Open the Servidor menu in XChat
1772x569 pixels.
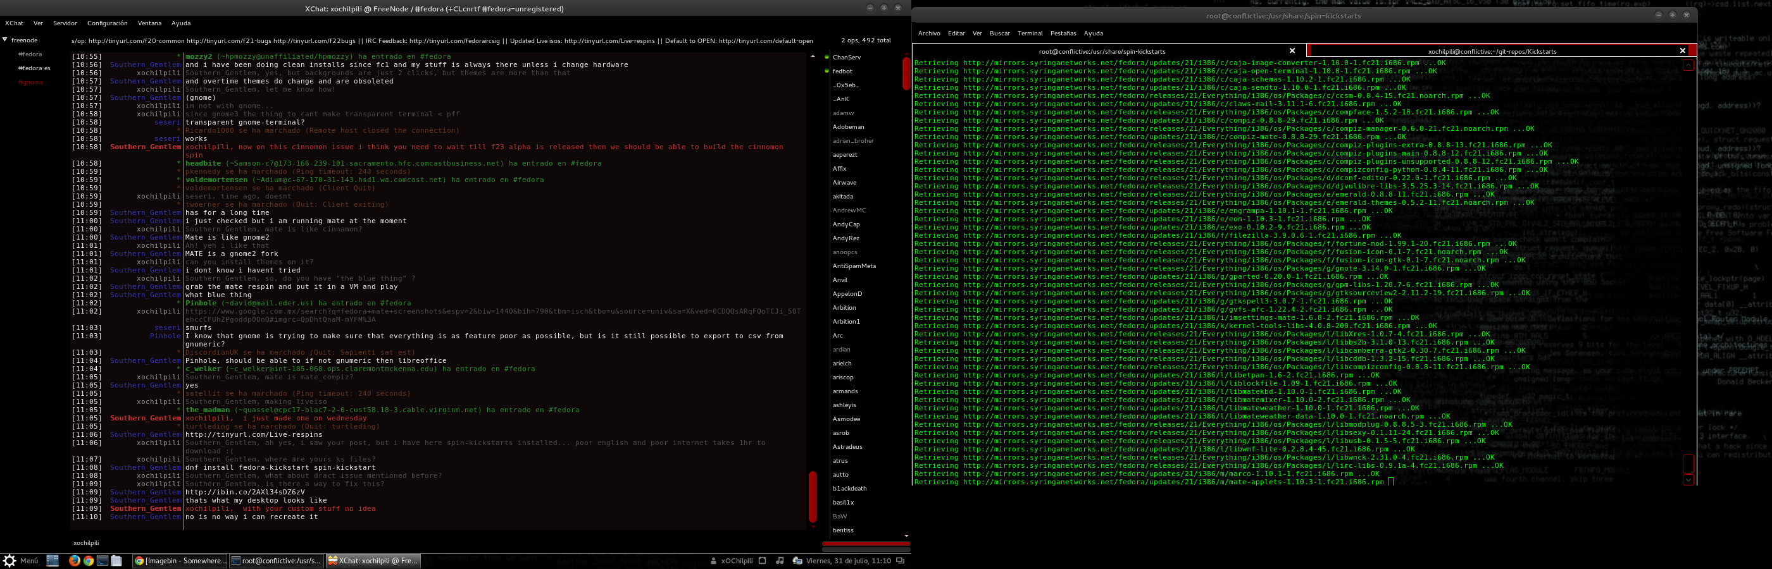tap(65, 23)
